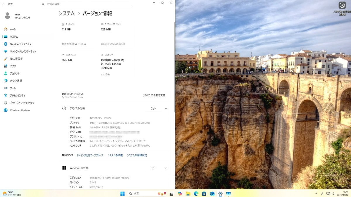Image resolution: width=351 pixels, height=197 pixels.
Task: Copy Windows specifications (Windowsの仕様 コピー)
Action: (x=154, y=168)
